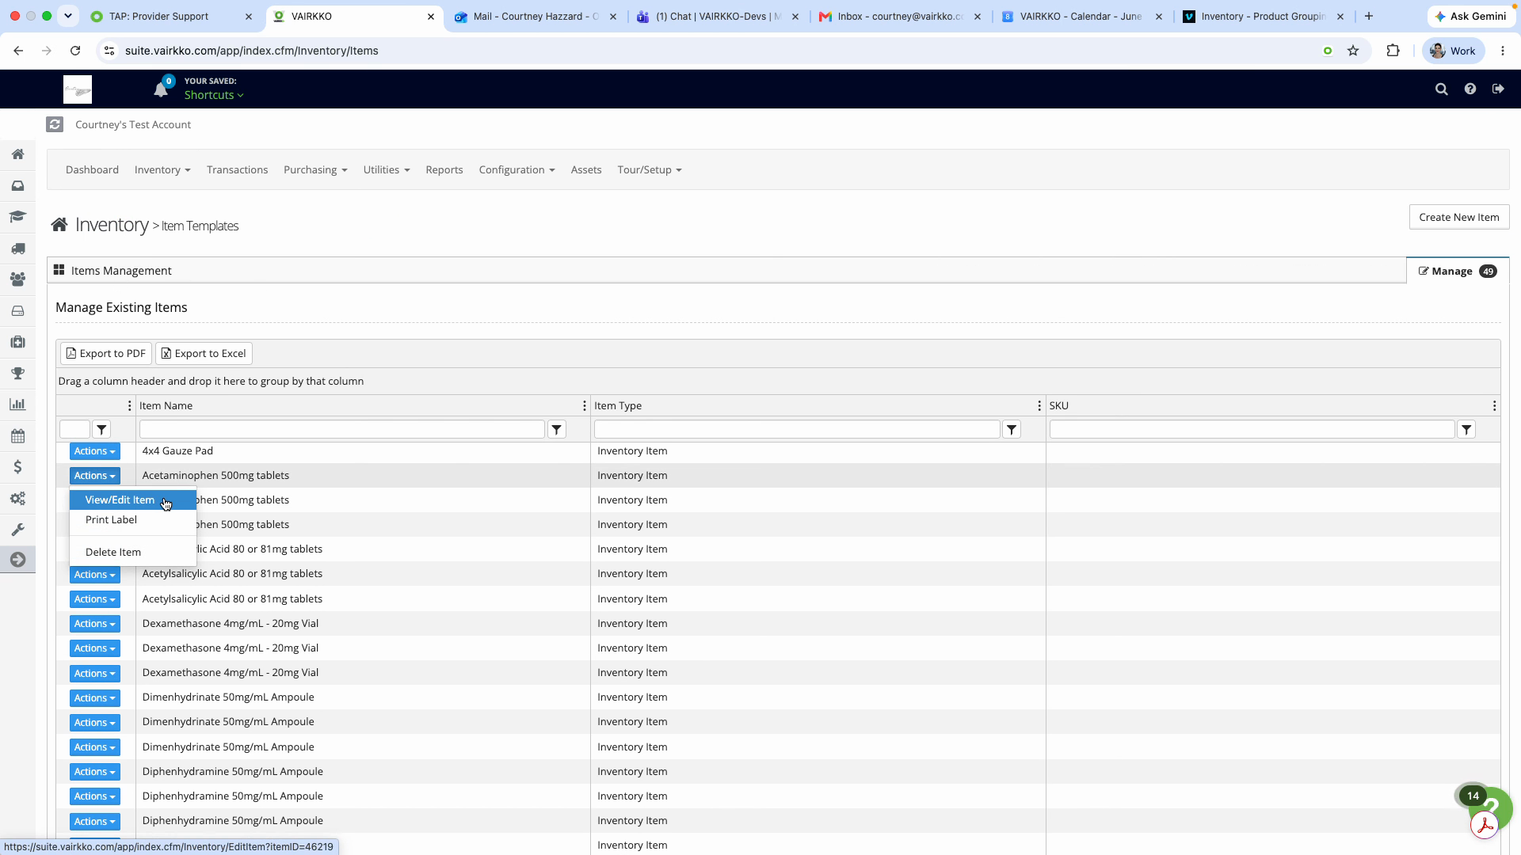
Task: Expand the Purchasing dropdown menu
Action: 315,170
